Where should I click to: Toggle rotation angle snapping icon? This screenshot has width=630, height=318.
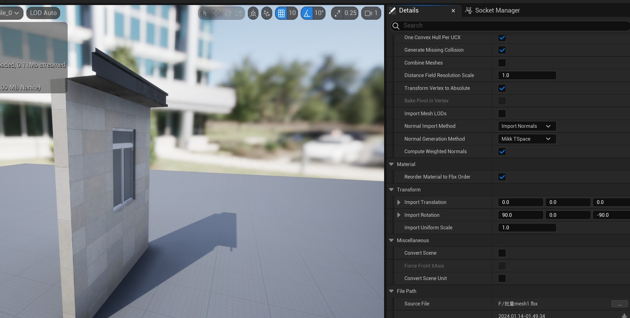pos(307,13)
